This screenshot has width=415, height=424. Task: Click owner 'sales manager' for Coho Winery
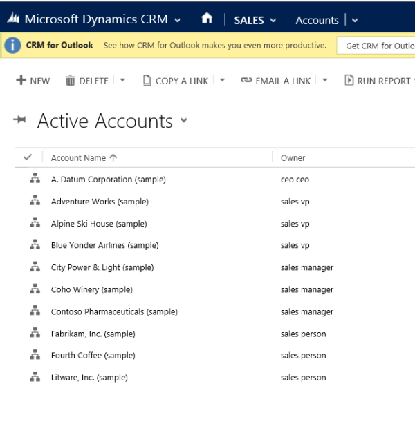point(307,290)
